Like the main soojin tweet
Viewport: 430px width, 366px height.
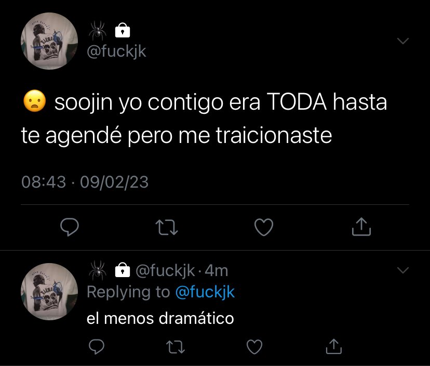pyautogui.click(x=264, y=227)
